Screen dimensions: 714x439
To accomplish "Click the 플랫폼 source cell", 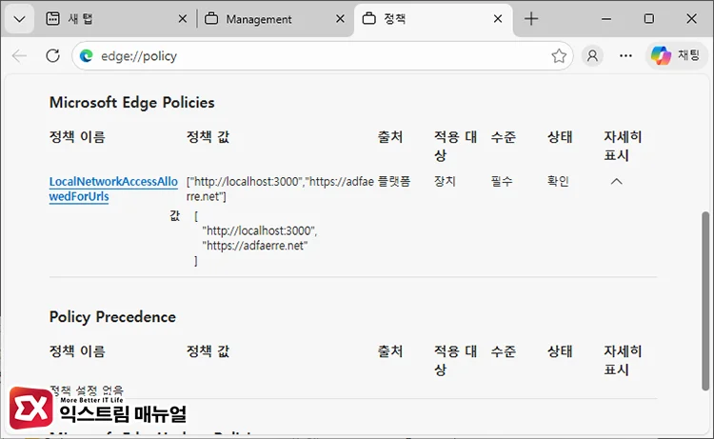I will pyautogui.click(x=394, y=182).
